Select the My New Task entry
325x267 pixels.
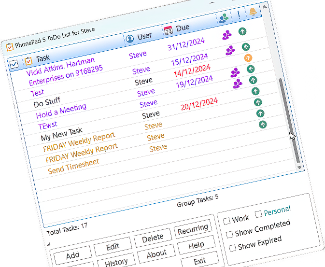click(x=61, y=134)
